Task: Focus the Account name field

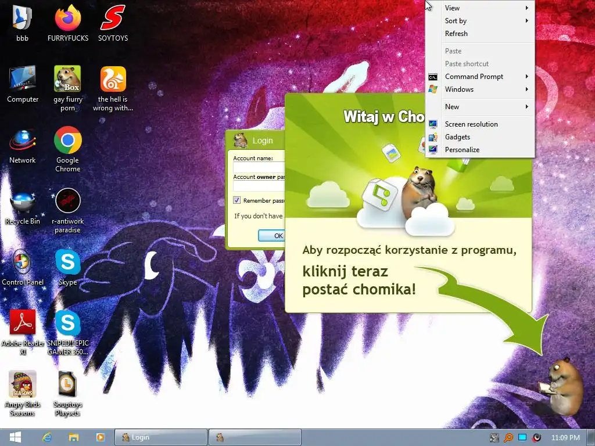Action: [x=259, y=167]
